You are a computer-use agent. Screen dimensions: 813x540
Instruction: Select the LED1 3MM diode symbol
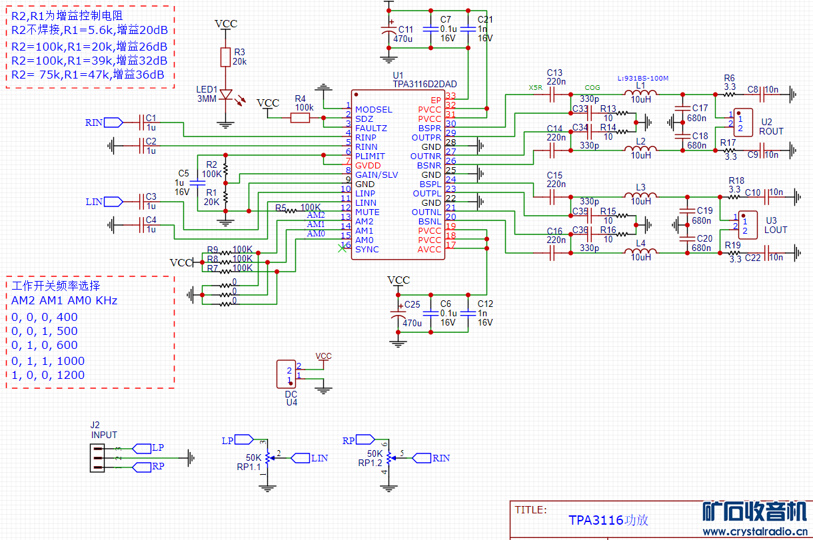pyautogui.click(x=226, y=95)
